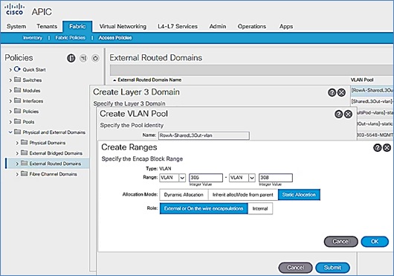Click the VLAN pool Name field

[x=204, y=135]
